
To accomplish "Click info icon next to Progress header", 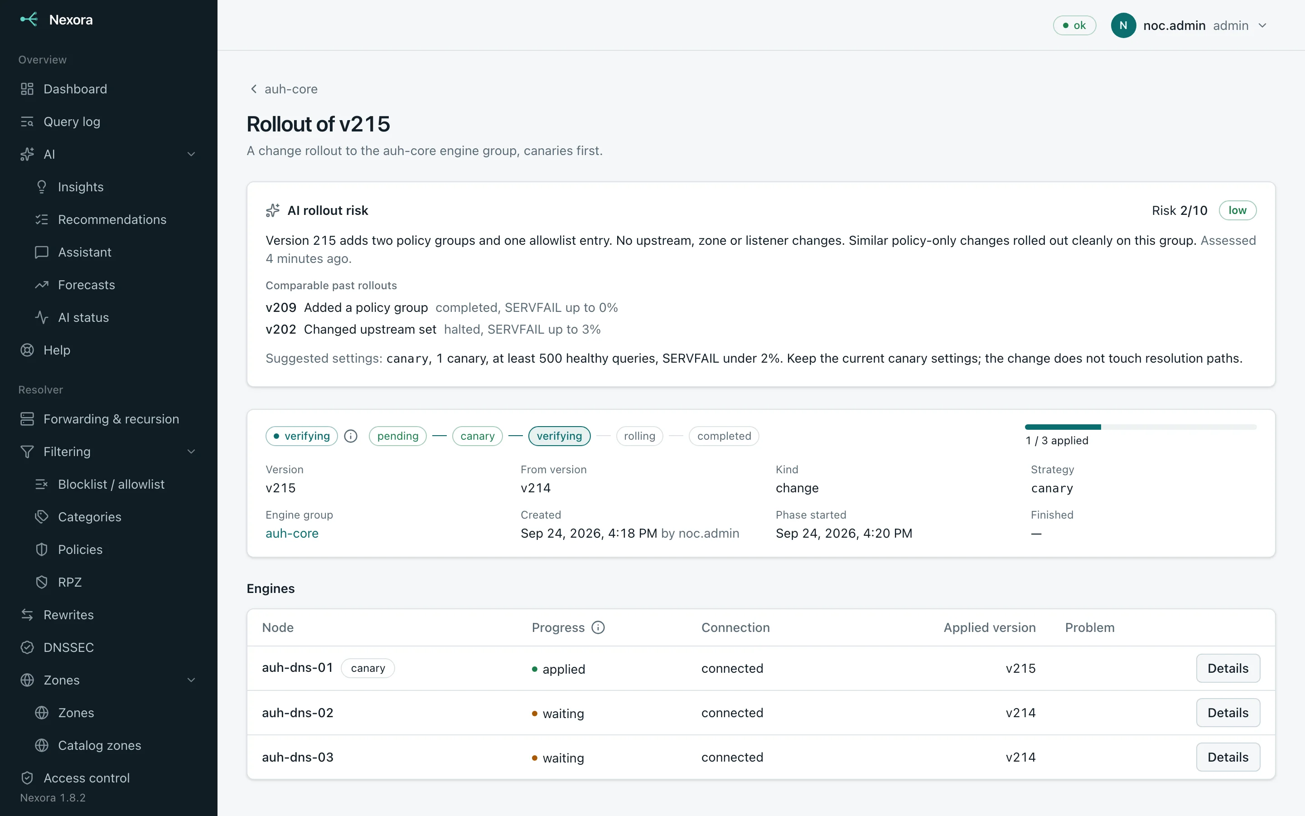I will (x=598, y=627).
